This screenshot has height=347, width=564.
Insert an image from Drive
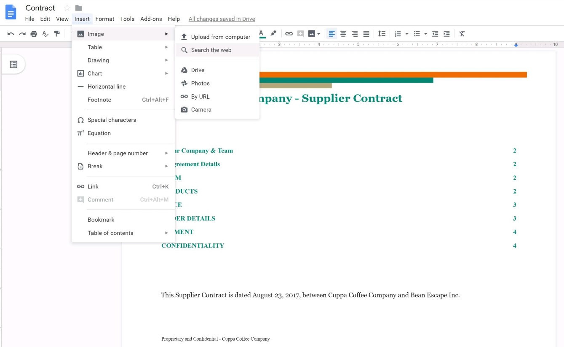(217, 70)
